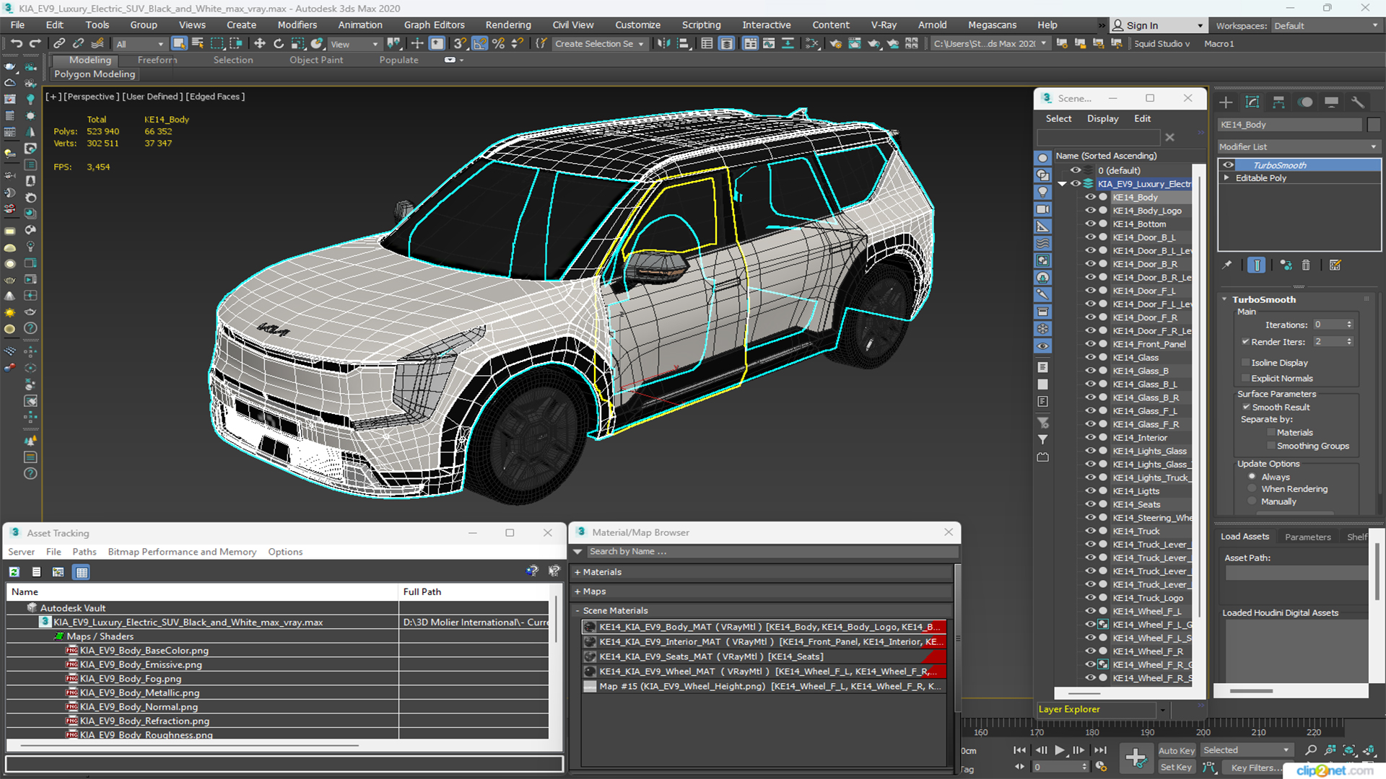
Task: Toggle visibility eye of KE14_Bottom
Action: point(1090,224)
